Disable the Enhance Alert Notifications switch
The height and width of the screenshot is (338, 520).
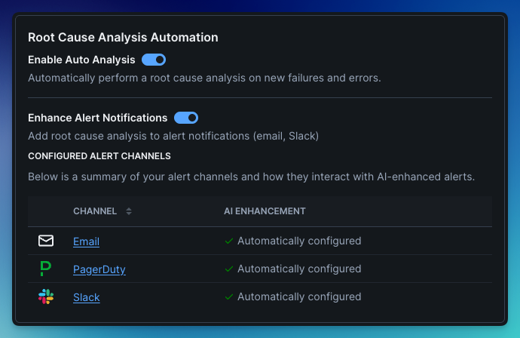point(186,118)
